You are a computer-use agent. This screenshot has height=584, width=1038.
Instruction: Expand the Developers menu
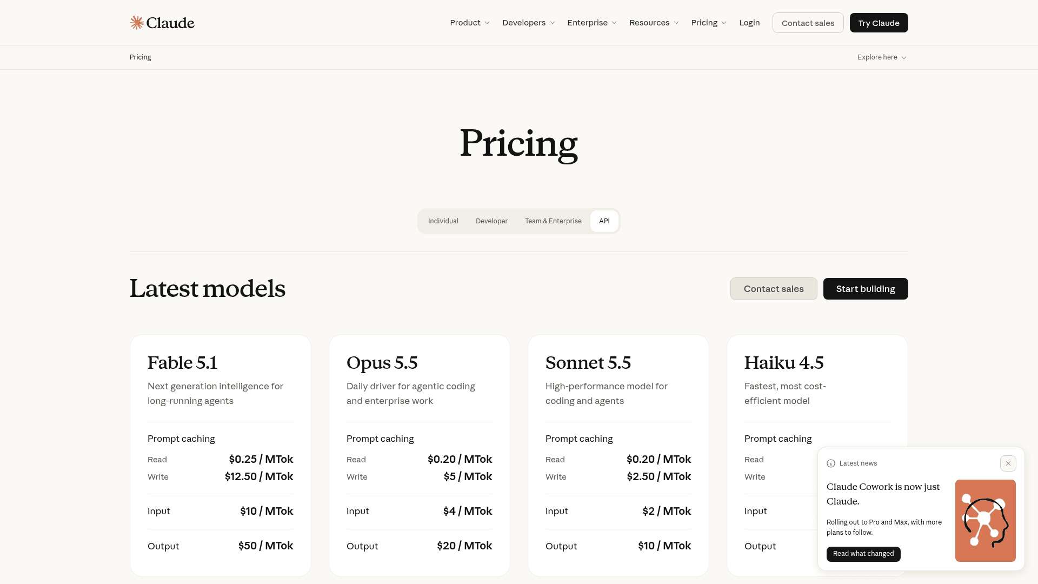pos(529,23)
